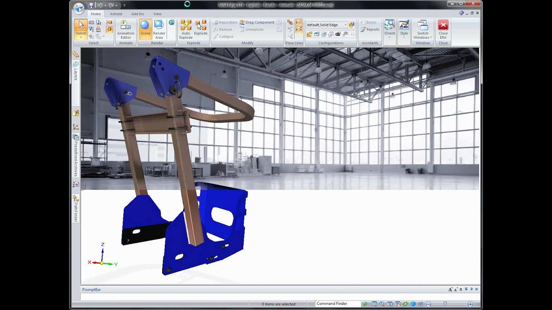Viewport: 552px width, 310px height.
Task: Choose the Render Area tool
Action: (159, 29)
